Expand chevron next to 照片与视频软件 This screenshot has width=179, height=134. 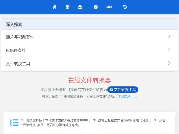click(x=169, y=36)
